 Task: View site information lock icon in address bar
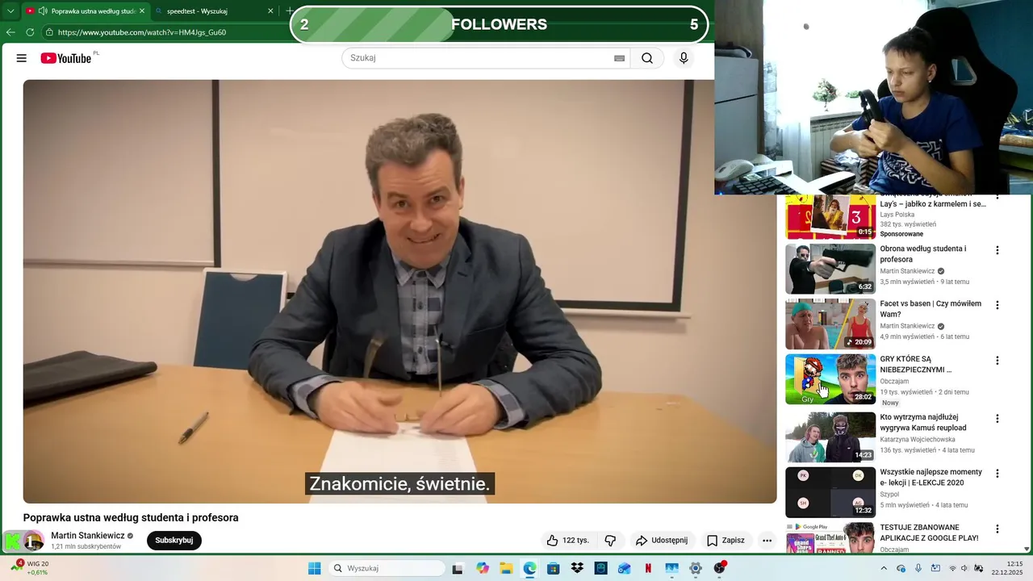tap(49, 32)
